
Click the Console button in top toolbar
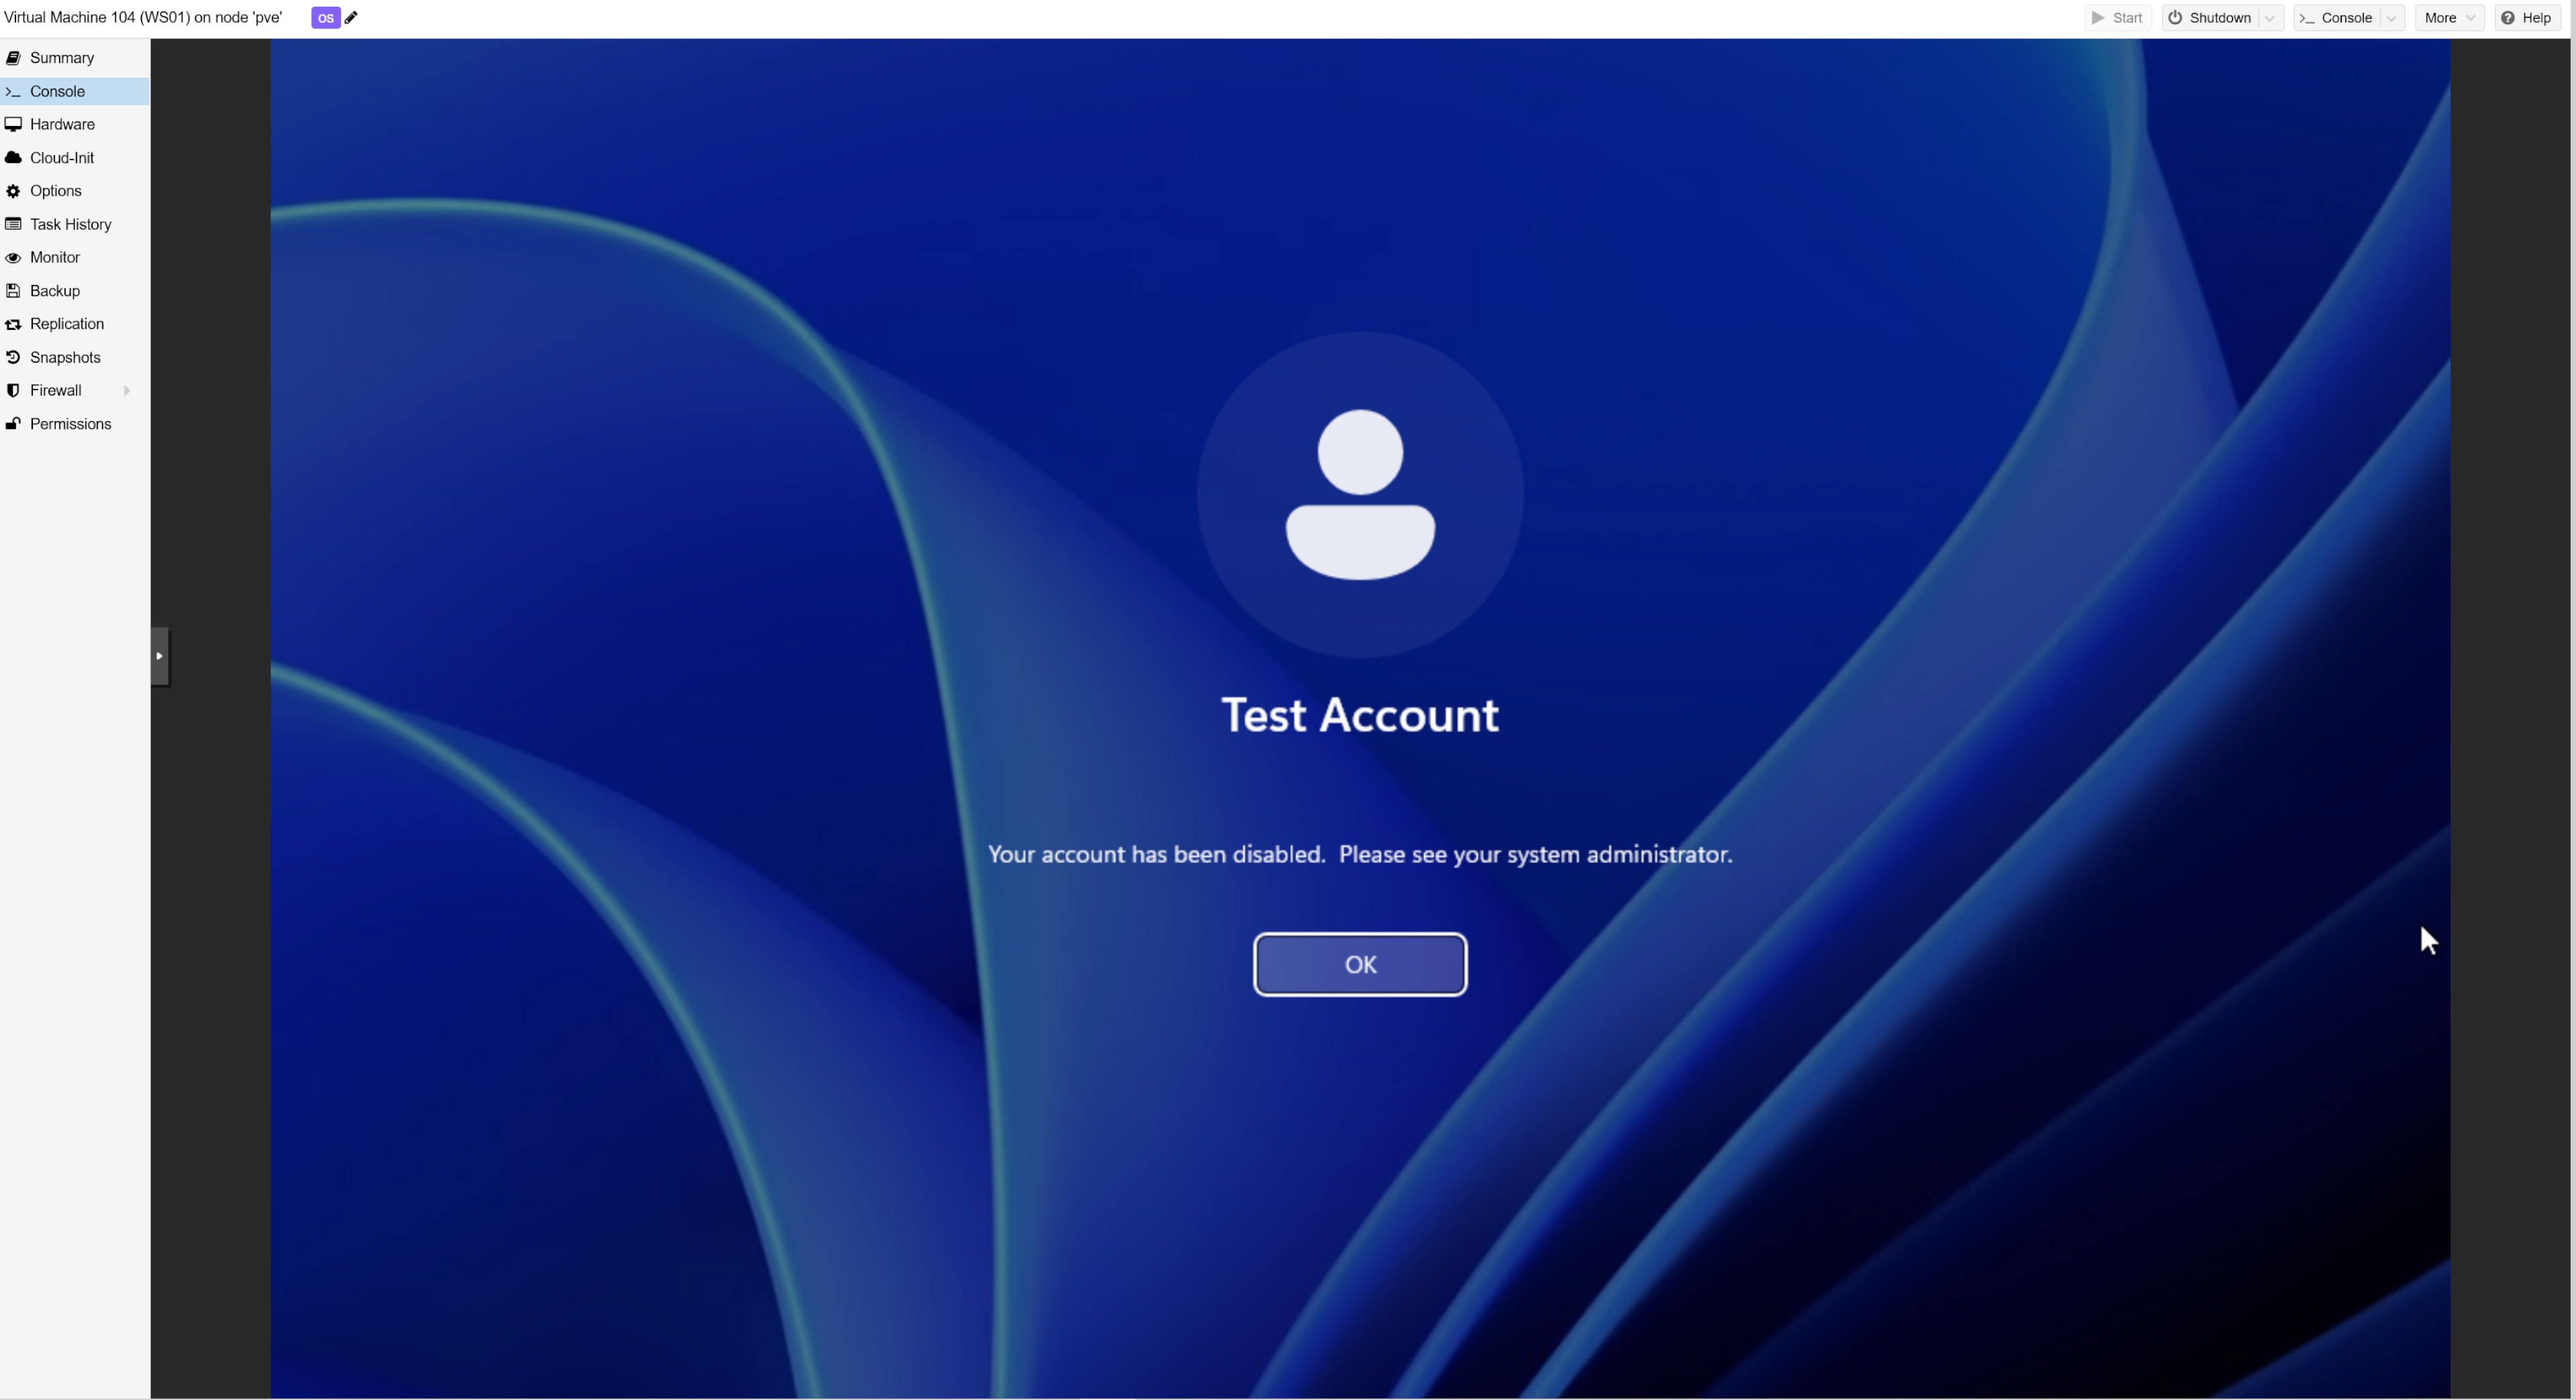(2336, 18)
